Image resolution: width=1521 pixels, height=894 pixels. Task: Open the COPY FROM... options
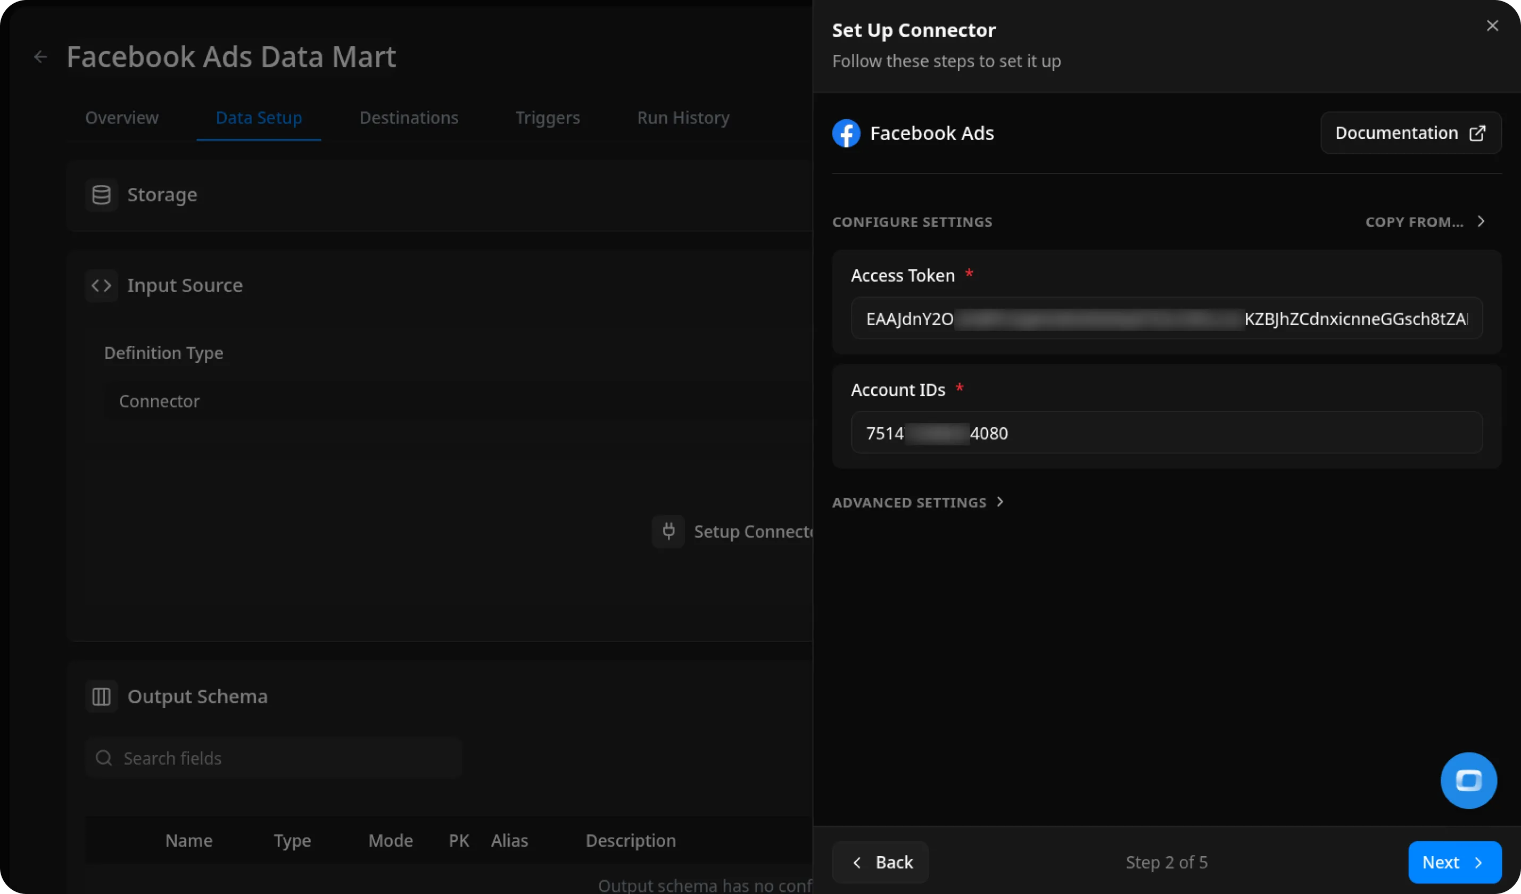tap(1425, 221)
